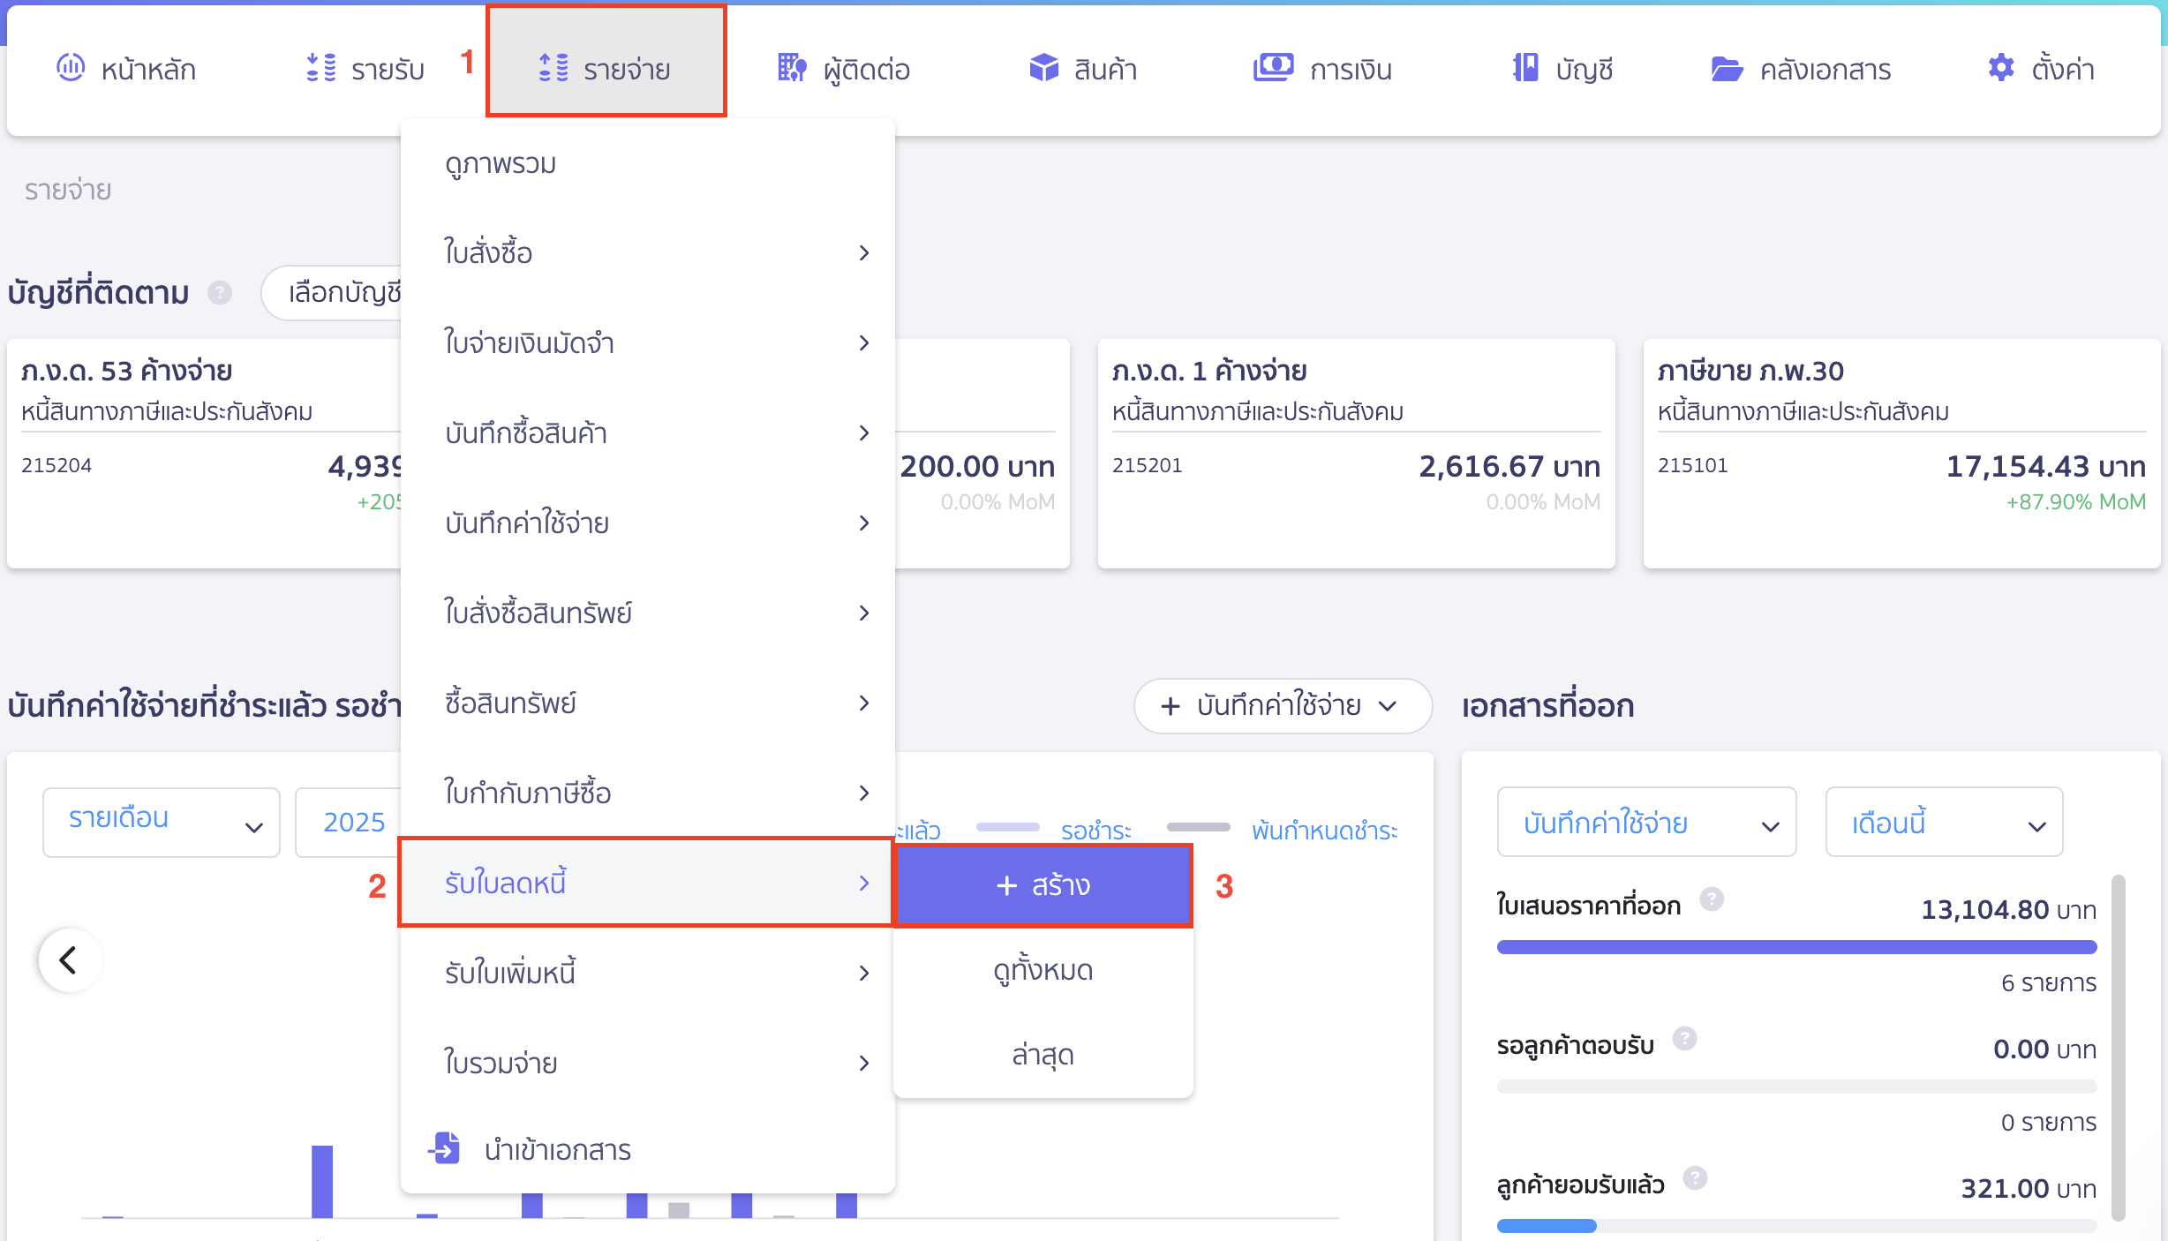
Task: Click help icon next to รอลูกค้าตอบรับ
Action: pos(1685,1039)
